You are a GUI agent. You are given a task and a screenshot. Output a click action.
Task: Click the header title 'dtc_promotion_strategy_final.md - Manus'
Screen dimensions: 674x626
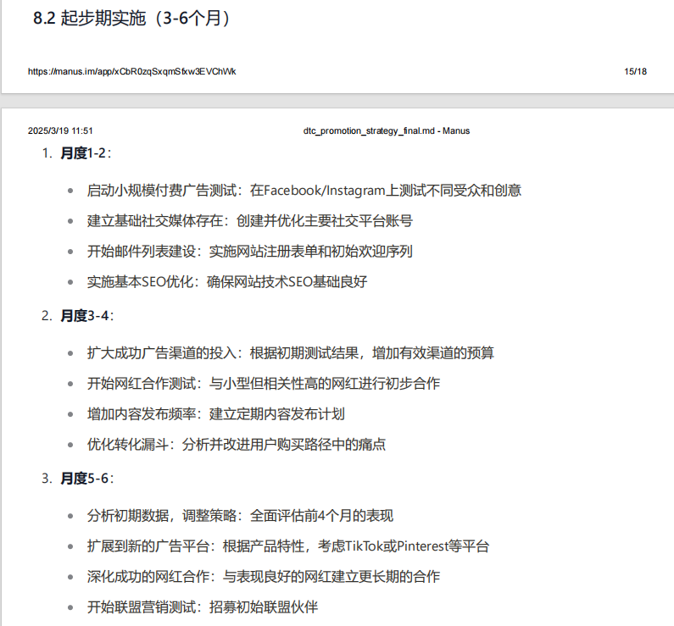click(x=387, y=131)
